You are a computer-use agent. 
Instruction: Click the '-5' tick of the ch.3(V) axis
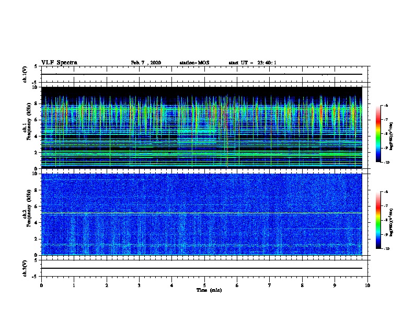[35, 277]
